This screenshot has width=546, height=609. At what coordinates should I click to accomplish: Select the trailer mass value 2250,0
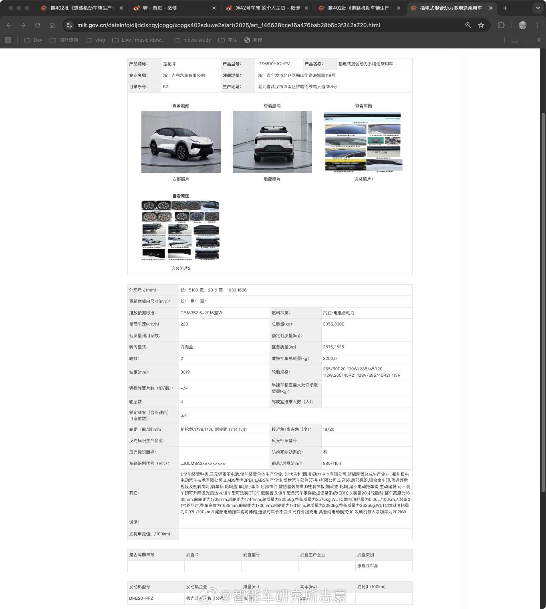coord(330,359)
